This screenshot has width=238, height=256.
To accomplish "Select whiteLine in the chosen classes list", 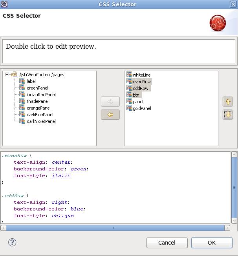I will (142, 75).
